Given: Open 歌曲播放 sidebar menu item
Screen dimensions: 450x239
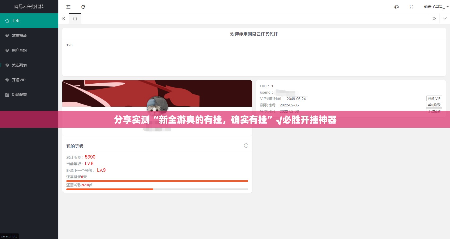Looking at the screenshot, I should 29,35.
